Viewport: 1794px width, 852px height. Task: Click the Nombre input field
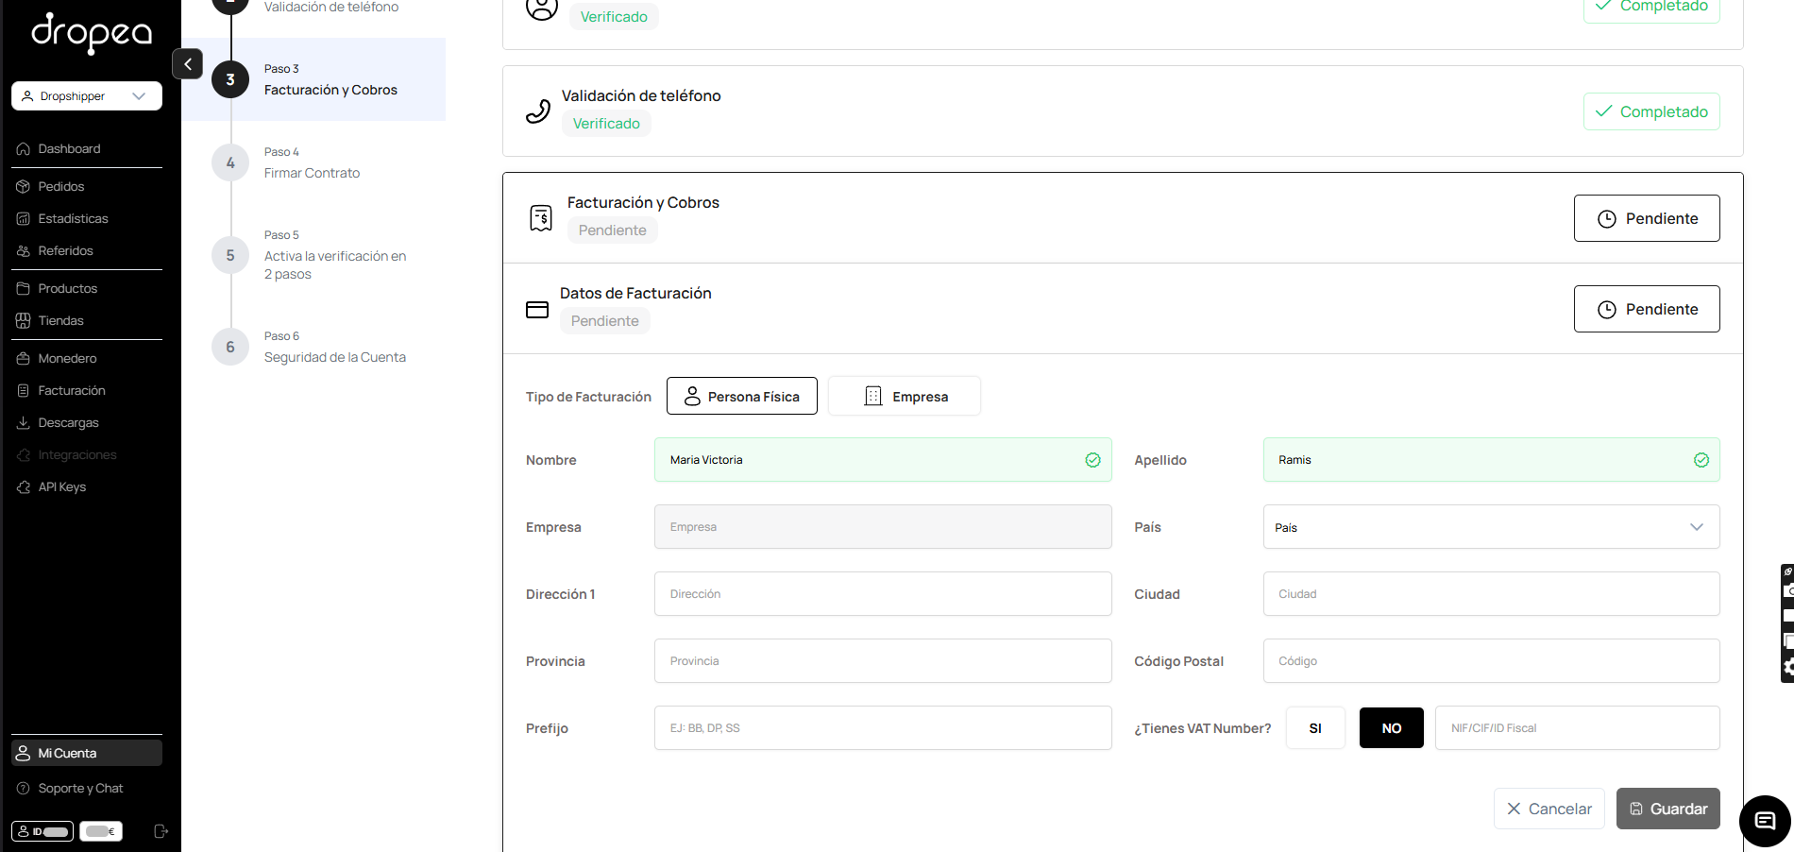pos(883,460)
